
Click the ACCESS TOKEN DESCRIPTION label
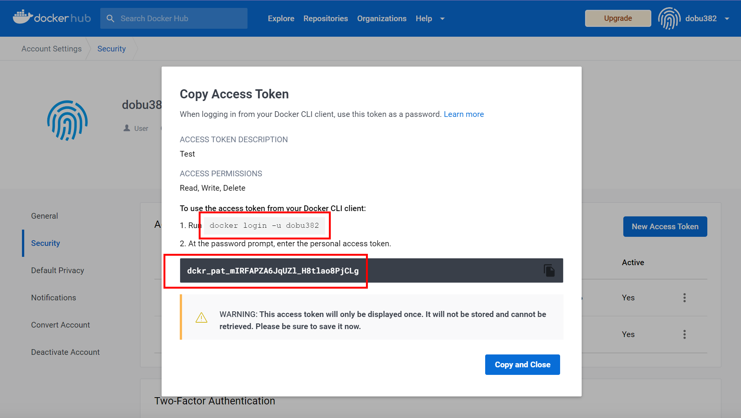(234, 139)
